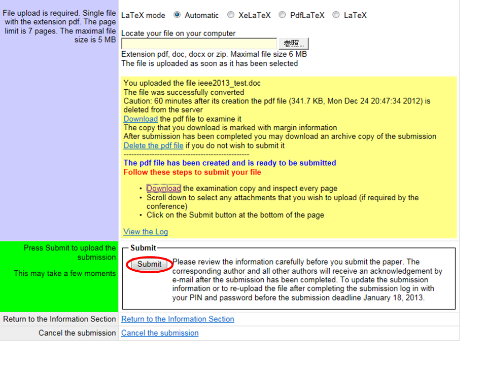
Task: Click the blue 'pdf file has been created' heading
Action: tap(230, 163)
